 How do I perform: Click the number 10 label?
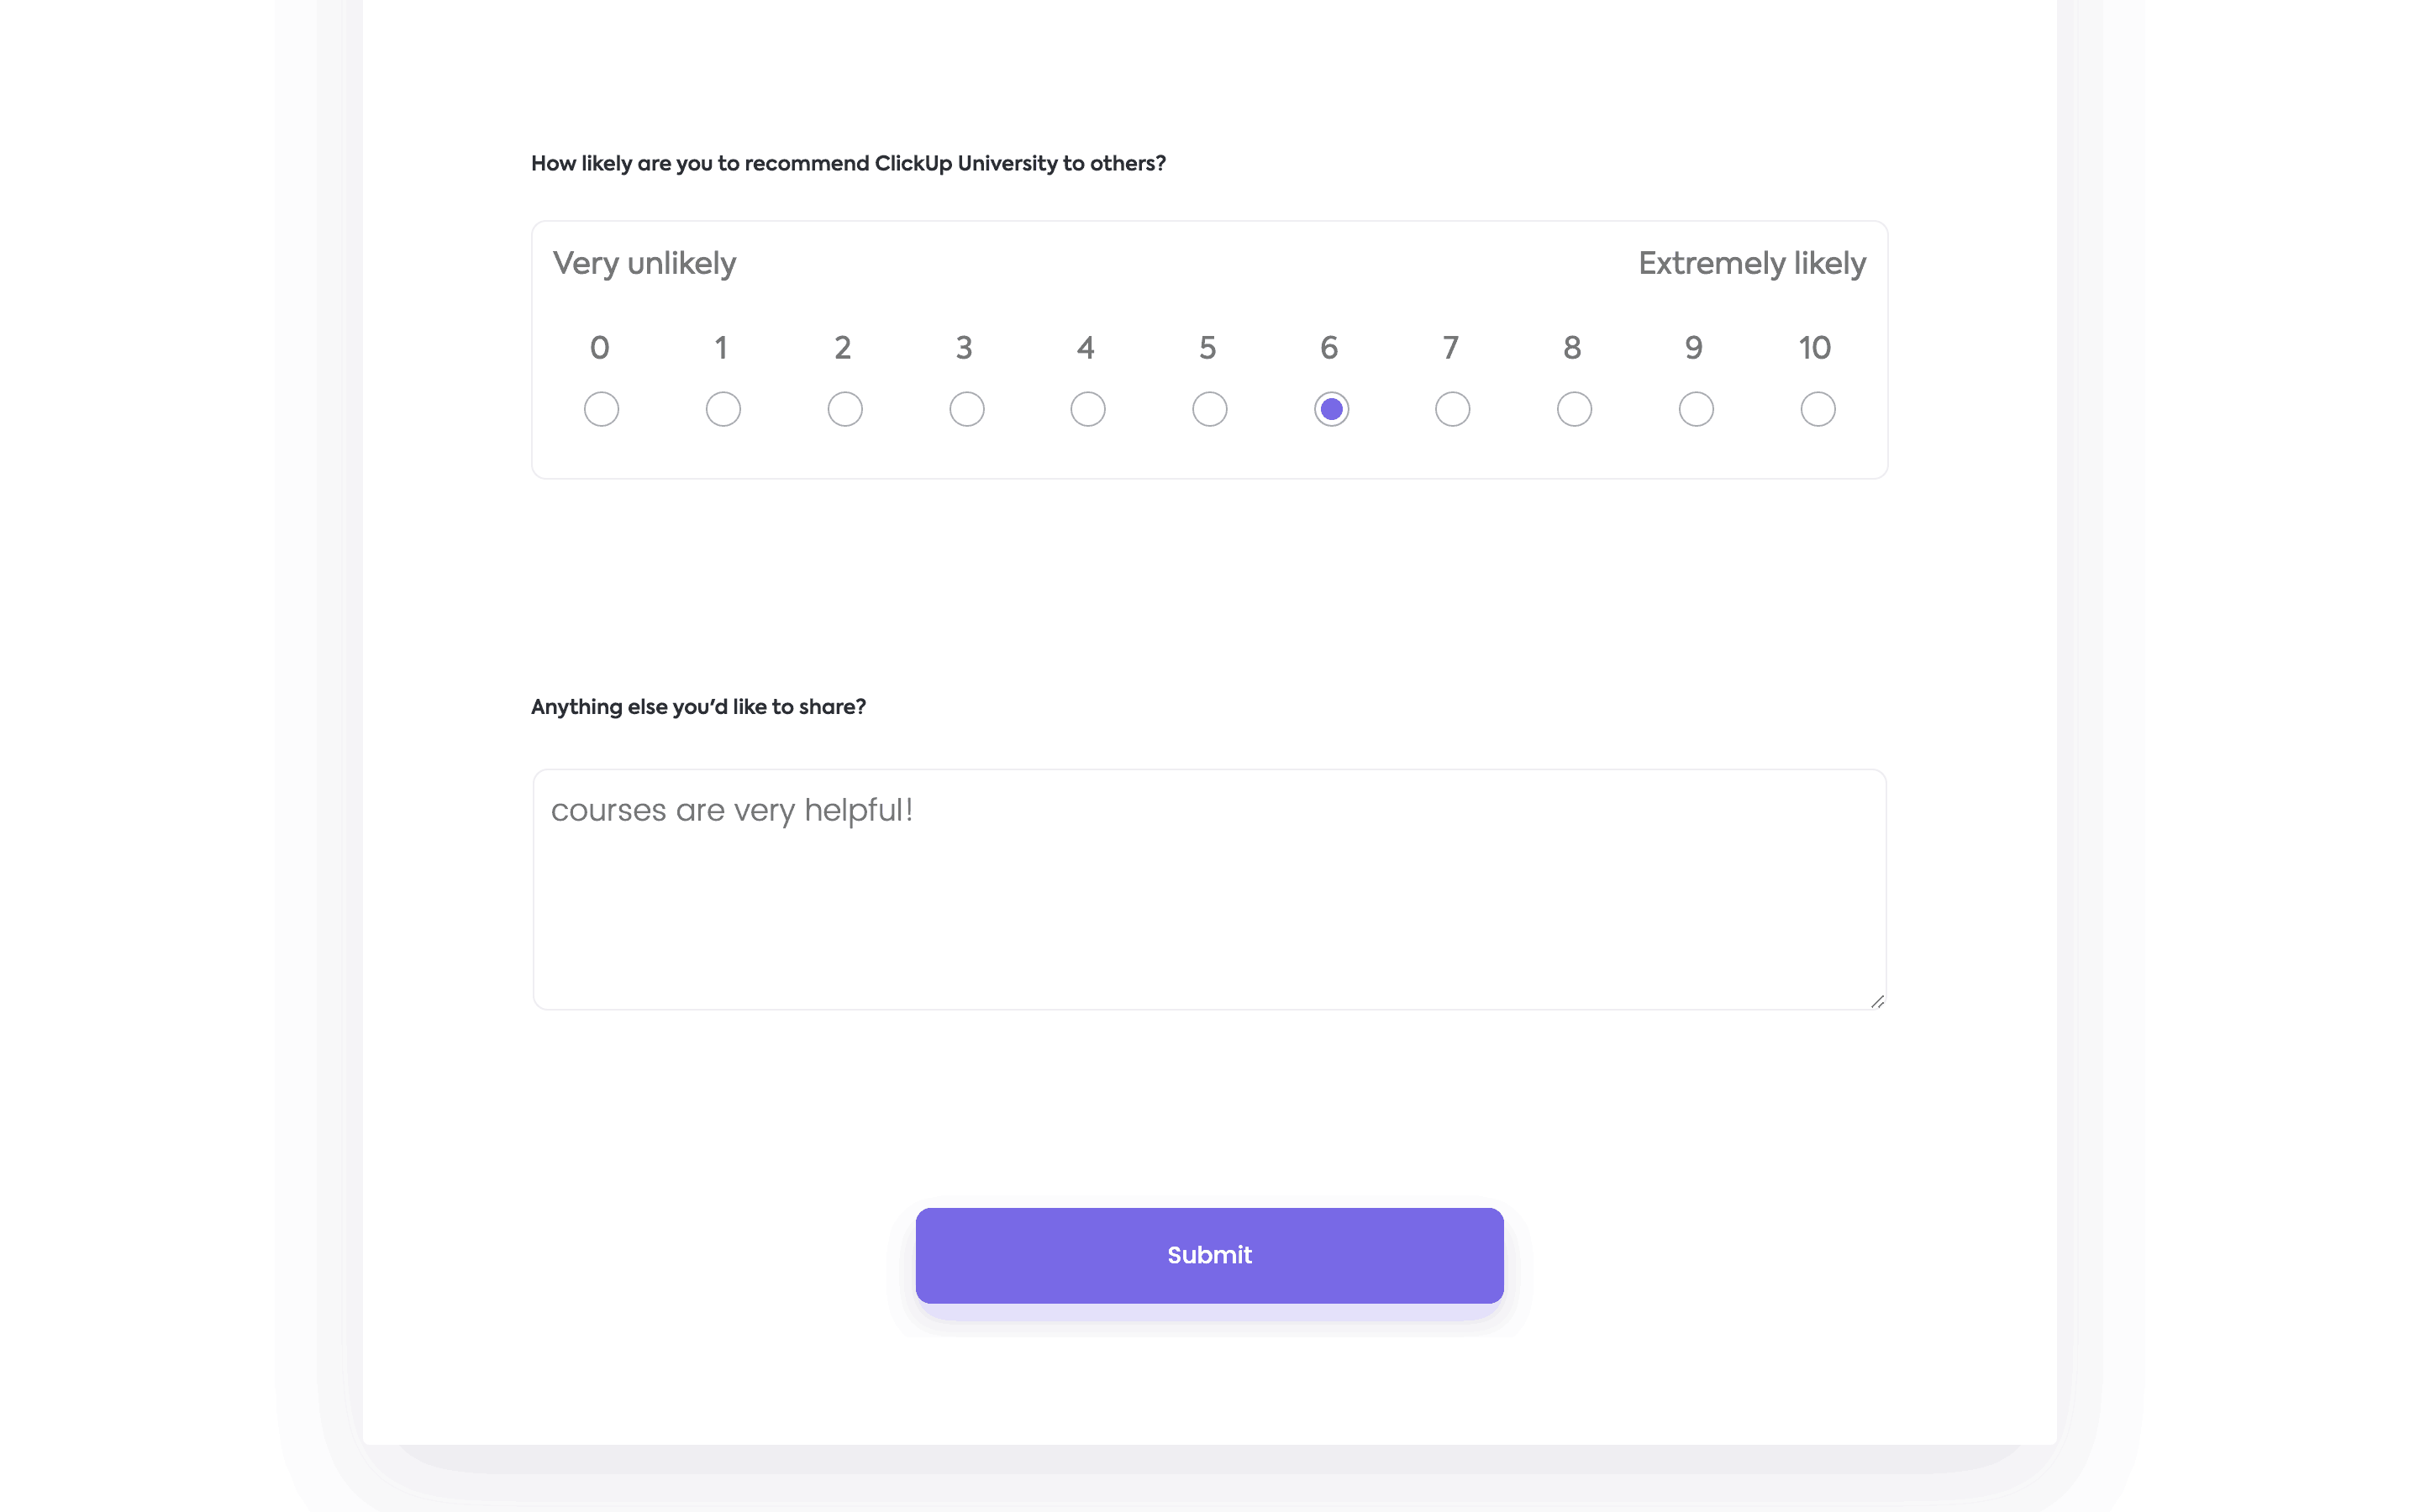pos(1814,348)
